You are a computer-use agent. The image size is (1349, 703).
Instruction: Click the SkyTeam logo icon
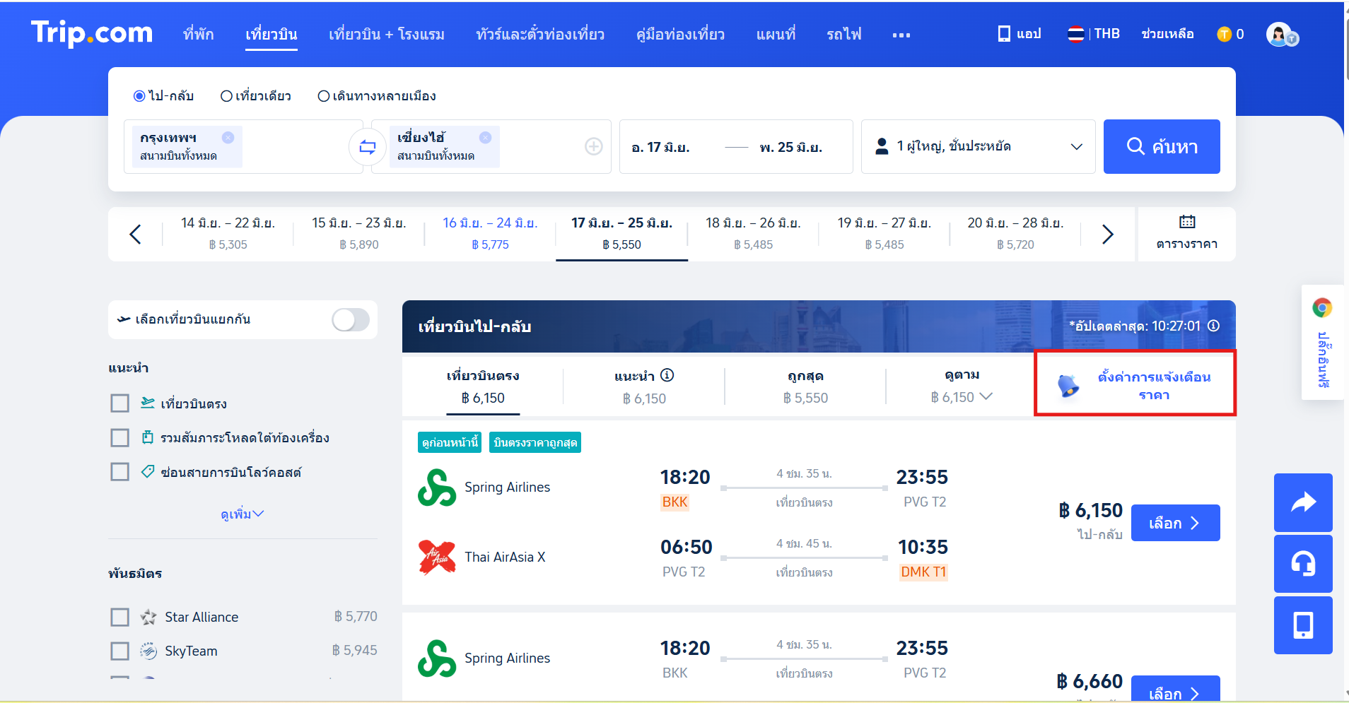[148, 651]
